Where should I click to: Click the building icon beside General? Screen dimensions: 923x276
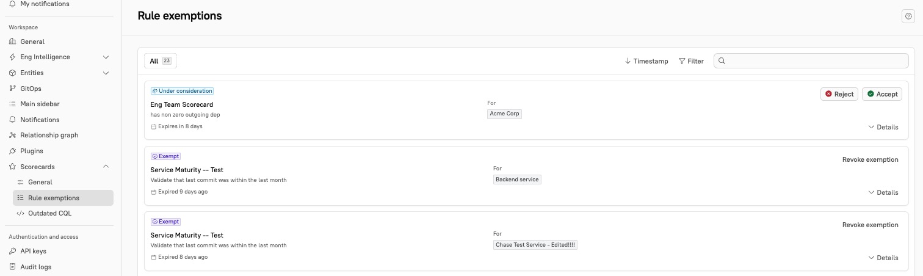12,42
